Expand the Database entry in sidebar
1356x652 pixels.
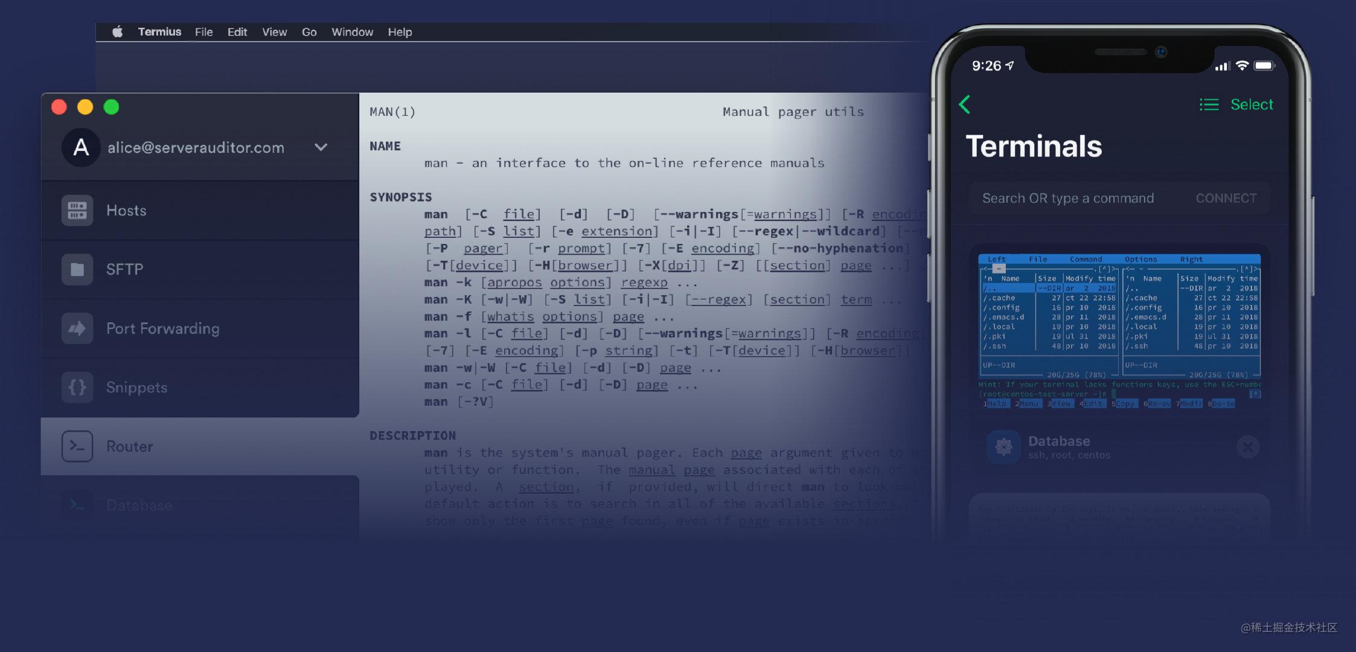[x=138, y=505]
